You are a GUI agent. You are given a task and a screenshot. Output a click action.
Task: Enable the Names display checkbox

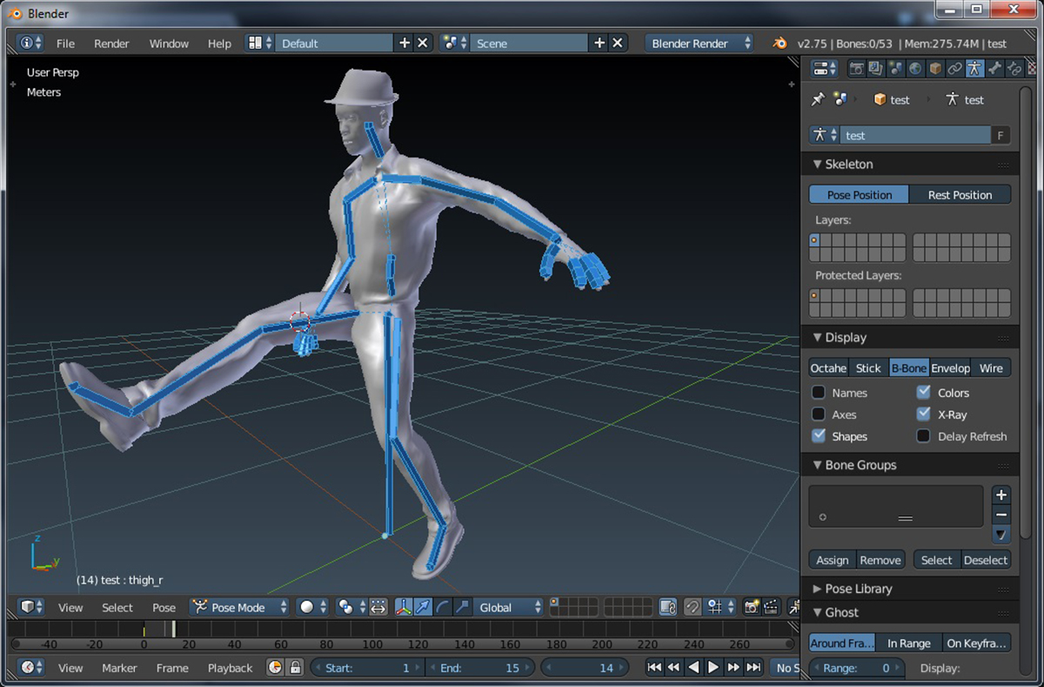coord(819,394)
